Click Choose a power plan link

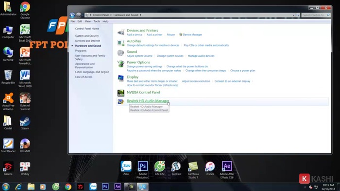[243, 70]
